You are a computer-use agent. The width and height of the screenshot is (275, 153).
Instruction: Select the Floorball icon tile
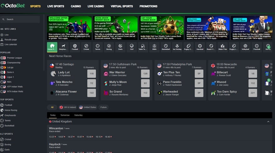click(257, 47)
